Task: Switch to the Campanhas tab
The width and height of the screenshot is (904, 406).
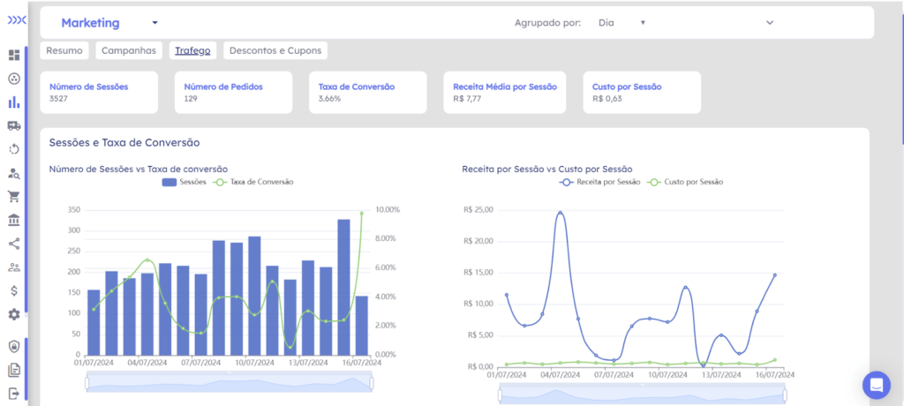Action: (x=129, y=50)
